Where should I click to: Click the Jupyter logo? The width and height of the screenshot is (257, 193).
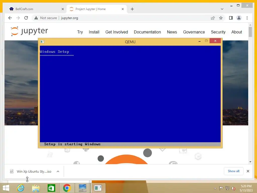pyautogui.click(x=29, y=31)
